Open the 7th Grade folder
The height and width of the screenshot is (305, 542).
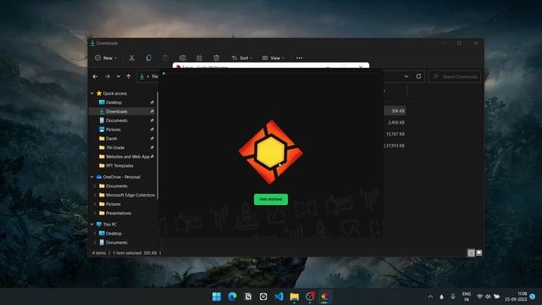pyautogui.click(x=115, y=147)
